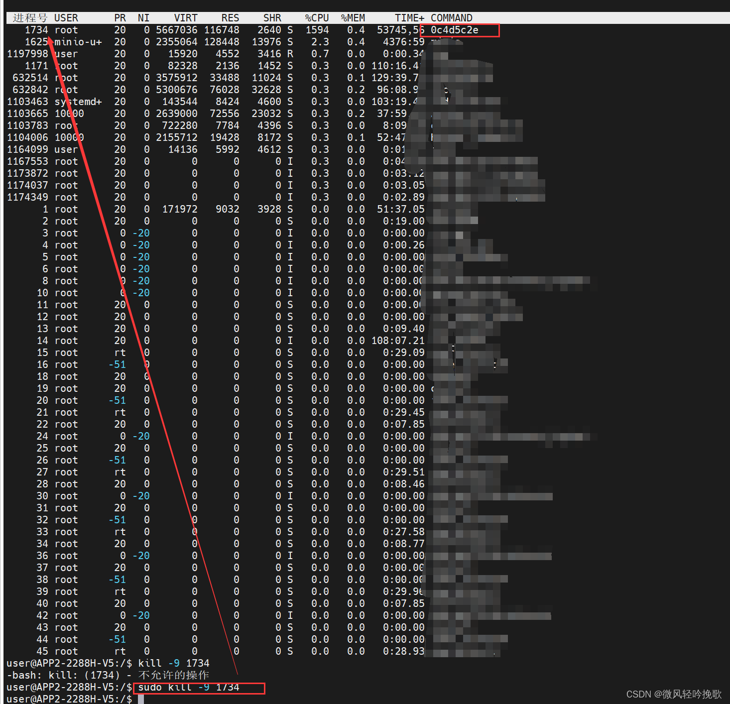Select process ID 1103783
730x704 pixels.
click(x=27, y=125)
